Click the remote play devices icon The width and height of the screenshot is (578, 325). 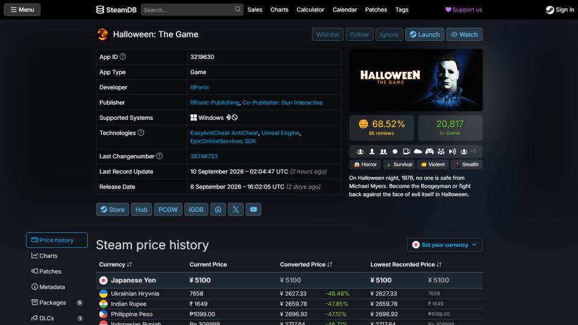[406, 152]
